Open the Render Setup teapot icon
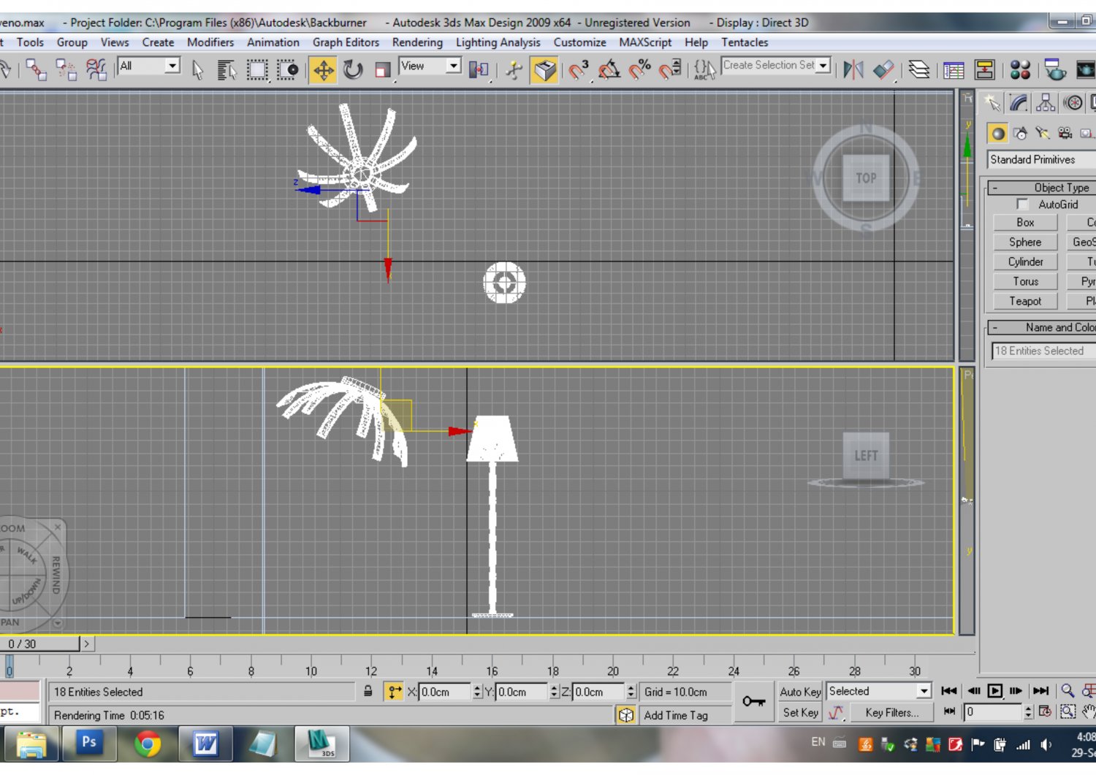The height and width of the screenshot is (775, 1096). [x=1054, y=69]
